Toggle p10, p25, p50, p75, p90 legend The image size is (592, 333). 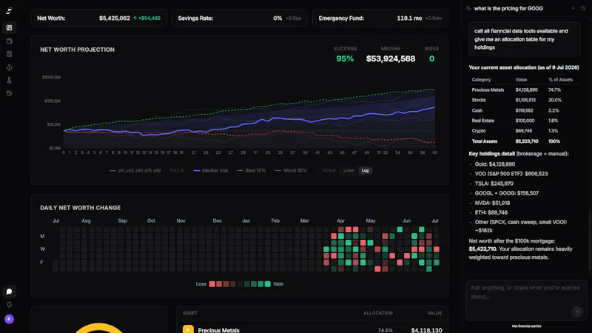[x=135, y=171]
